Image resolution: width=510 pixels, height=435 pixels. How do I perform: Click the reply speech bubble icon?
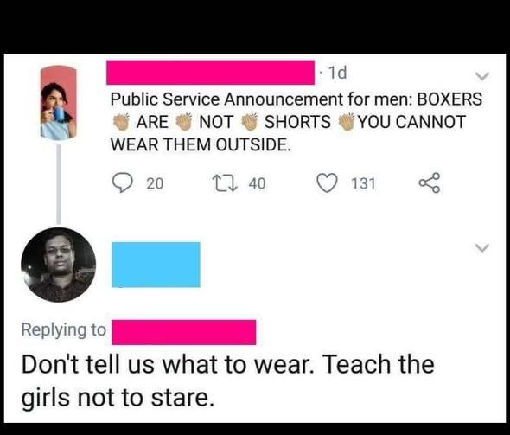tap(123, 183)
